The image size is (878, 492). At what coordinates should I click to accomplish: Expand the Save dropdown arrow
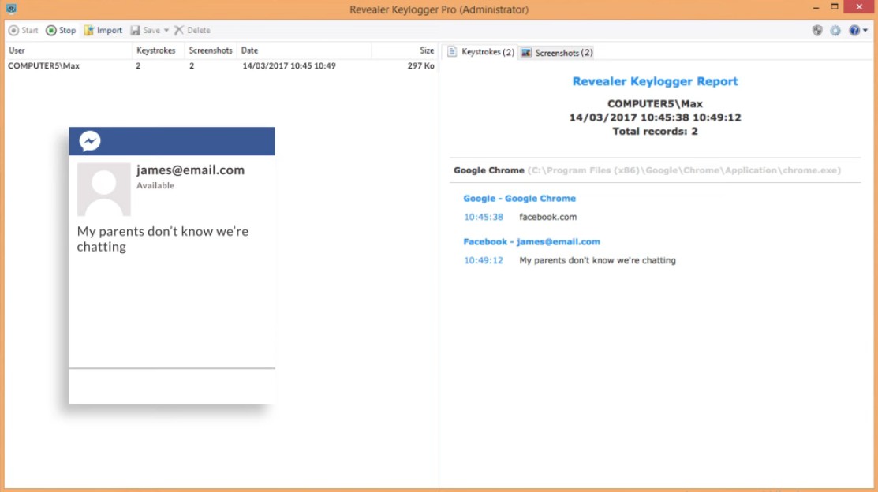tap(167, 30)
